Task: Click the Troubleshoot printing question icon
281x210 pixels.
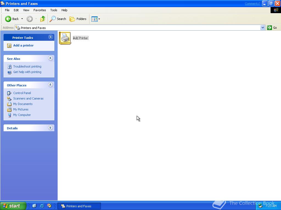Action: click(x=9, y=67)
